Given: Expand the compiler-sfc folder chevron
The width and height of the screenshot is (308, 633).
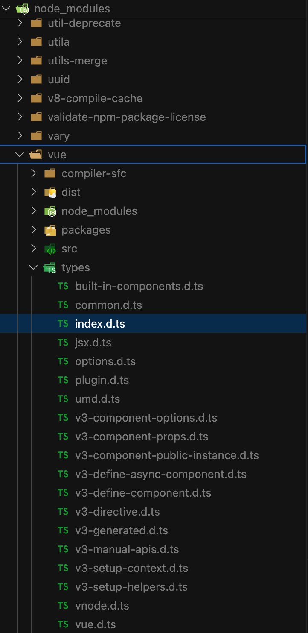Looking at the screenshot, I should [x=33, y=173].
